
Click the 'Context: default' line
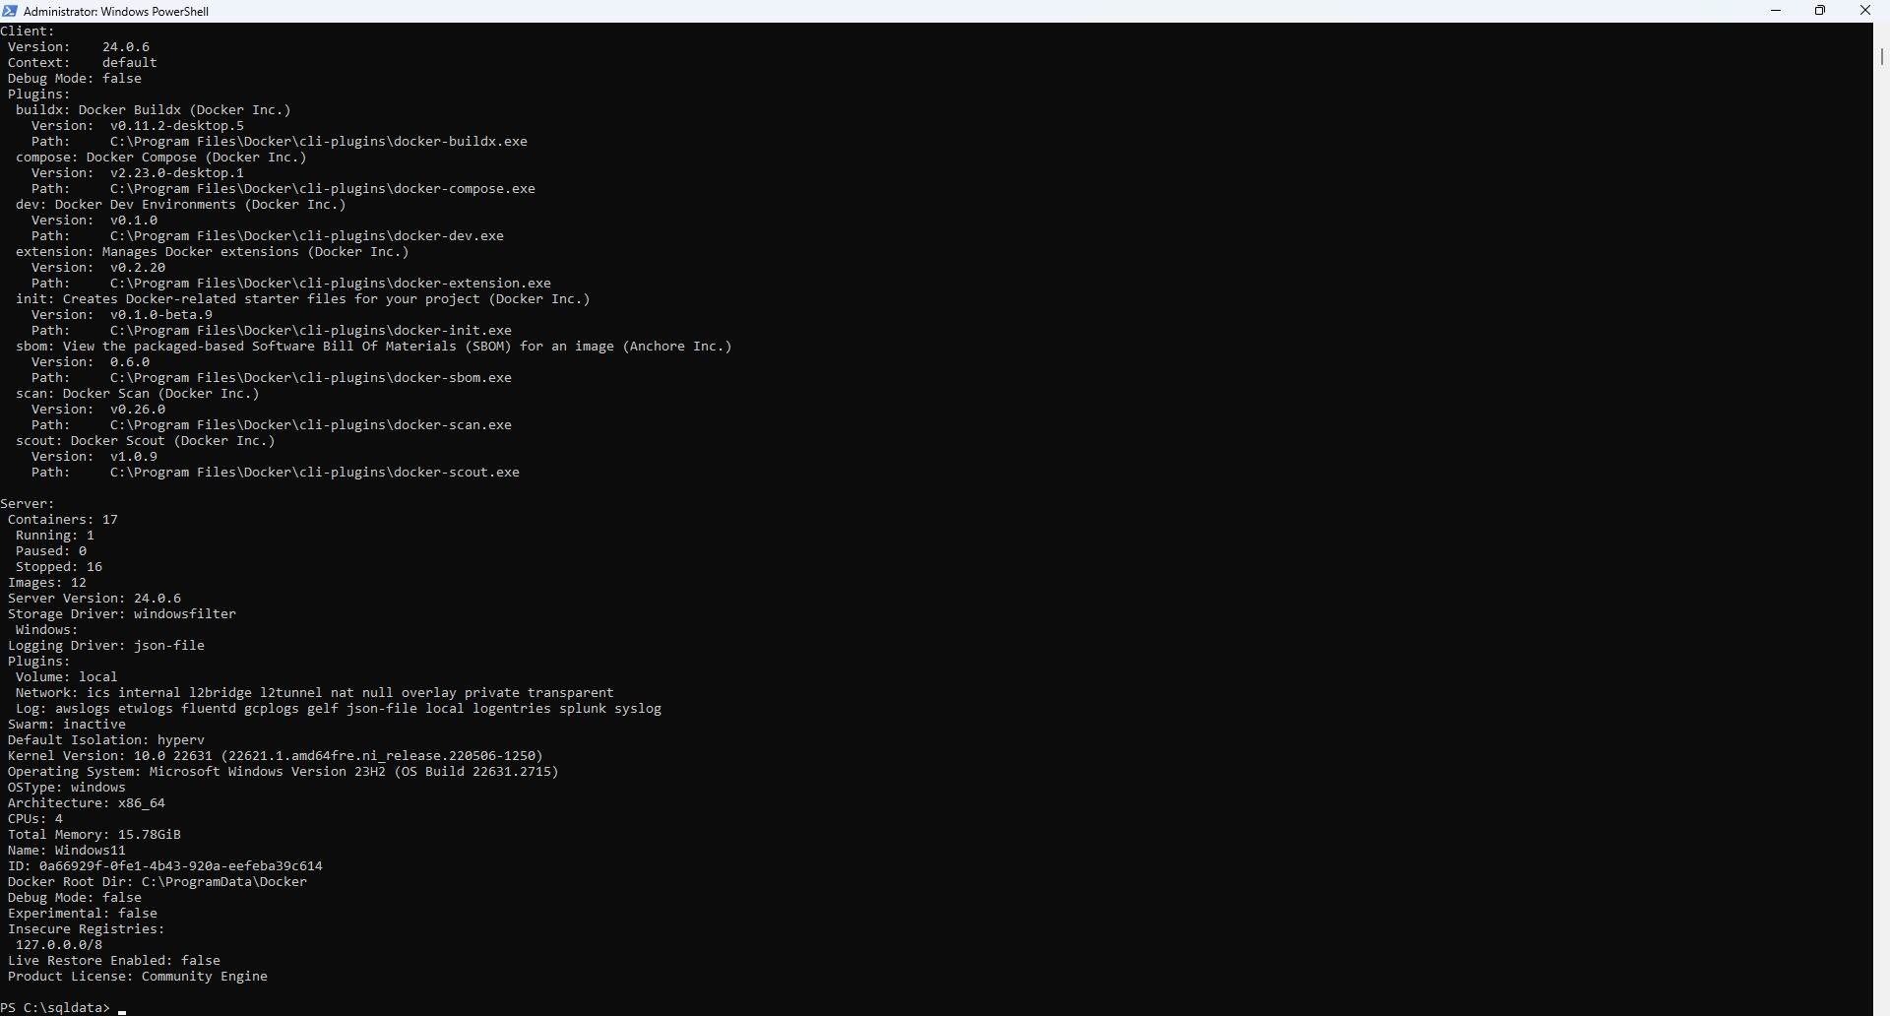(x=83, y=63)
